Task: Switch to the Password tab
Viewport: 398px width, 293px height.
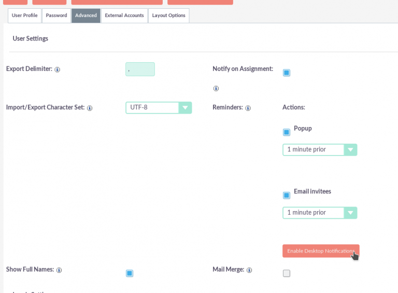Action: pyautogui.click(x=56, y=16)
